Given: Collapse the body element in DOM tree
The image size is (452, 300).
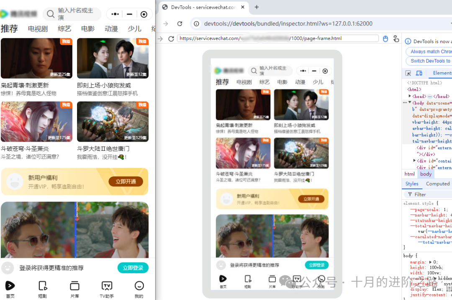Looking at the screenshot, I should [410, 102].
